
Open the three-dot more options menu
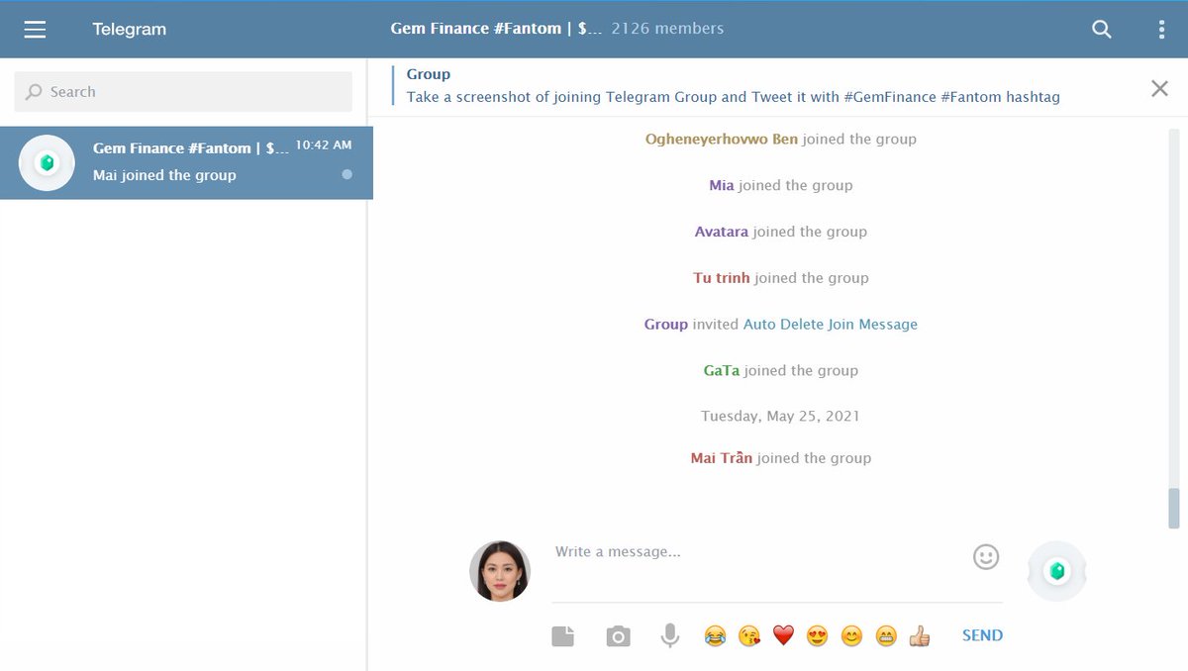point(1161,30)
